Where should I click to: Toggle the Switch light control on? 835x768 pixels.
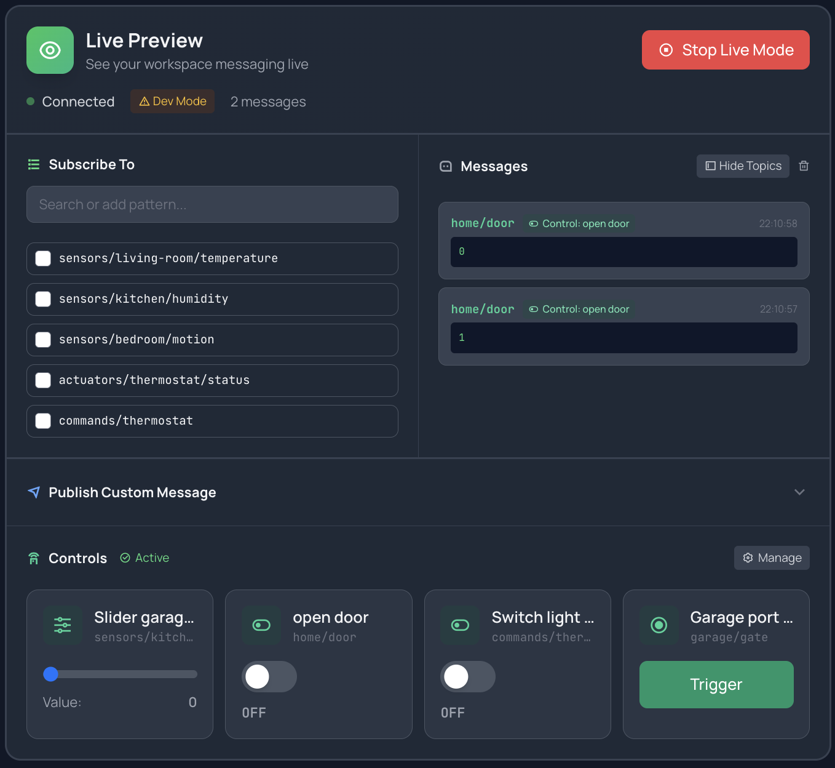(x=468, y=677)
